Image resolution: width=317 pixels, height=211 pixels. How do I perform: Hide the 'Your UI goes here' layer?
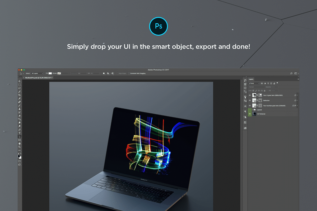pyautogui.click(x=250, y=95)
